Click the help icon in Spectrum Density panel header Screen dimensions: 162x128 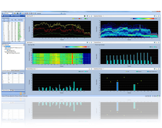click(x=159, y=16)
